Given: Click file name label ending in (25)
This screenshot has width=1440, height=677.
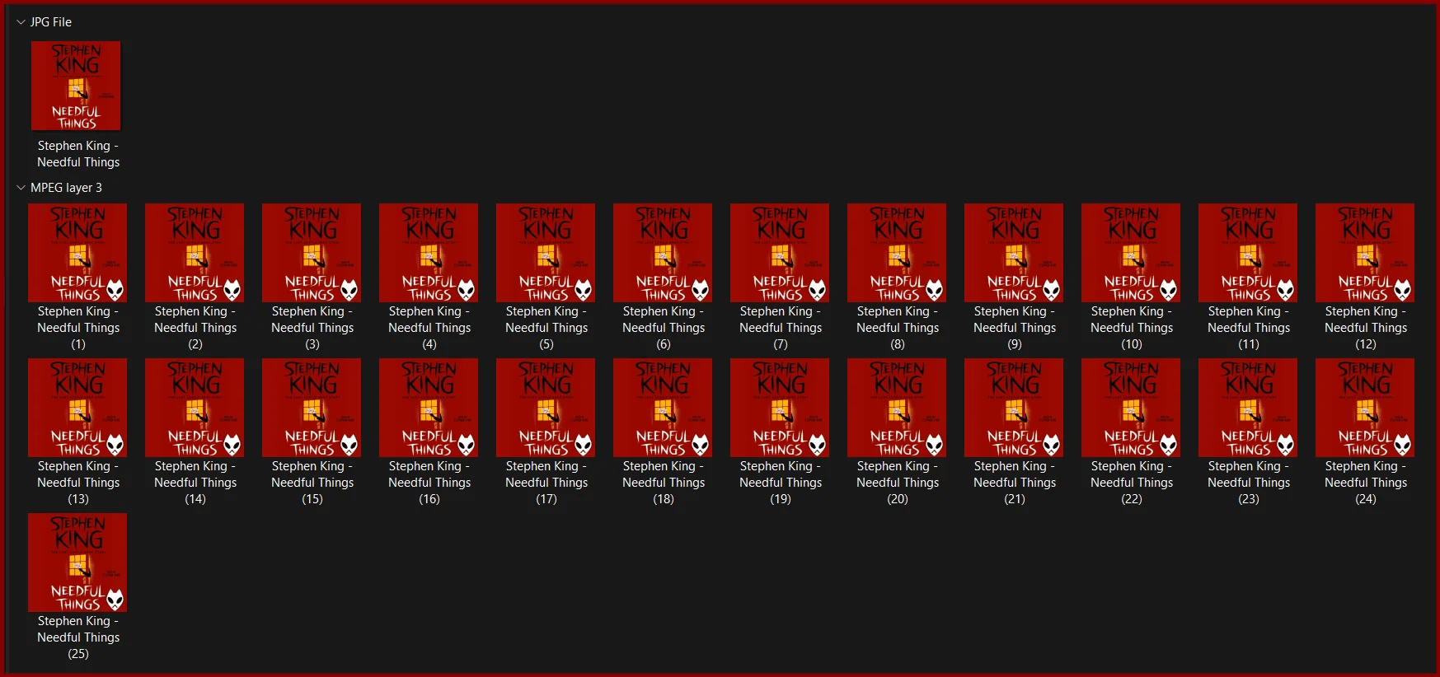Looking at the screenshot, I should point(78,637).
